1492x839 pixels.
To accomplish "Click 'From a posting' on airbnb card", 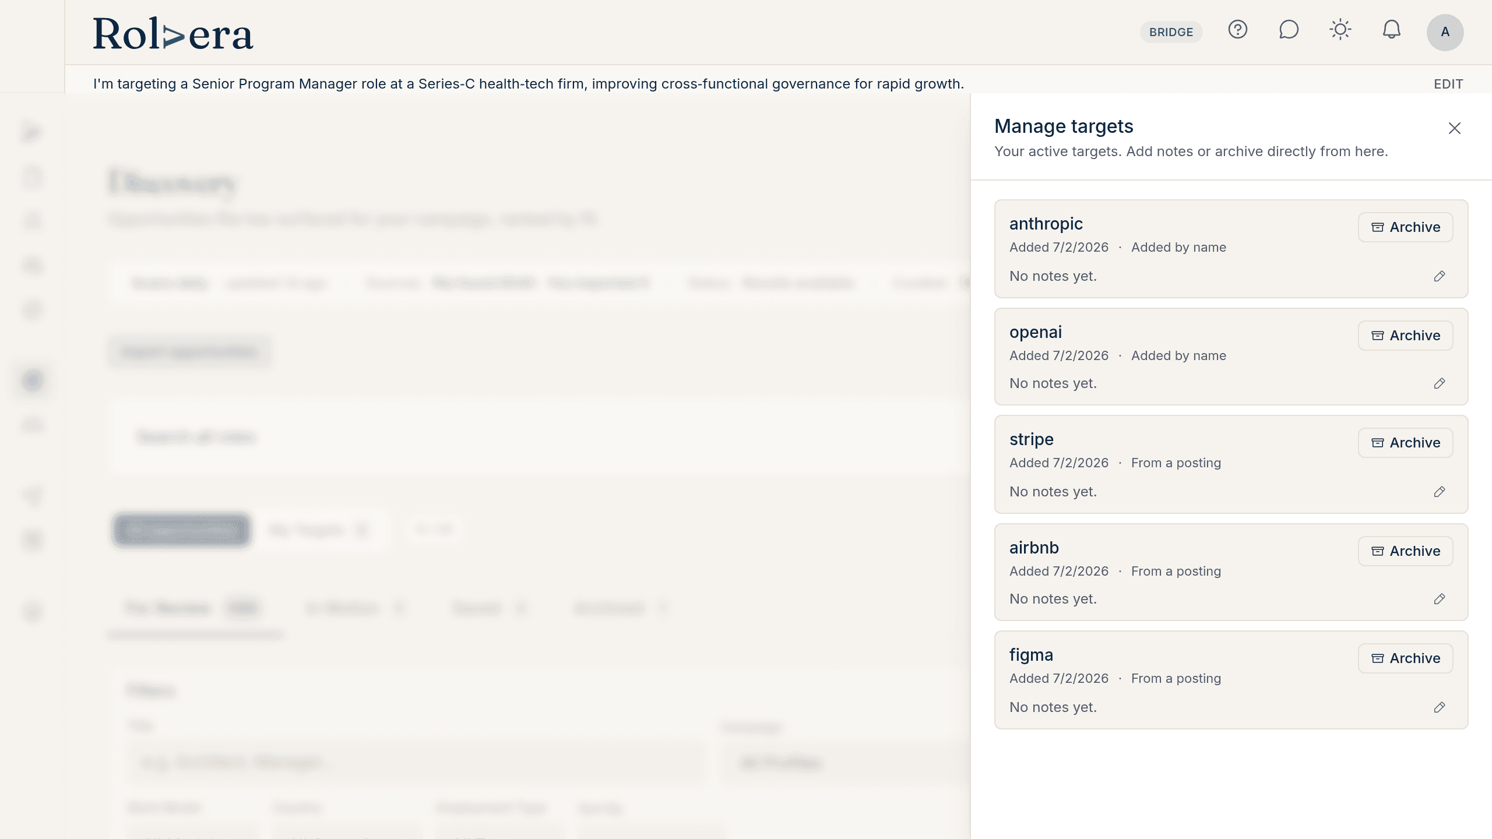I will pos(1176,571).
